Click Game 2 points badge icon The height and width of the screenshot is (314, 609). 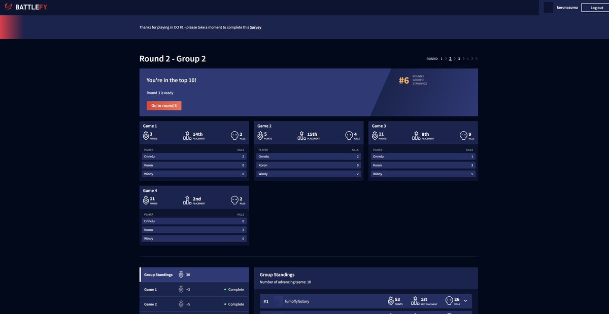click(260, 135)
